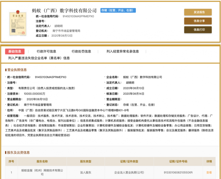This screenshot has width=221, height=179.
Task: Open the 行政处罚信息 tab
Action: pyautogui.click(x=81, y=51)
